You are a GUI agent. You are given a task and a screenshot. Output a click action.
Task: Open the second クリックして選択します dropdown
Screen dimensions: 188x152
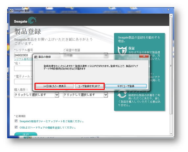click(x=85, y=95)
